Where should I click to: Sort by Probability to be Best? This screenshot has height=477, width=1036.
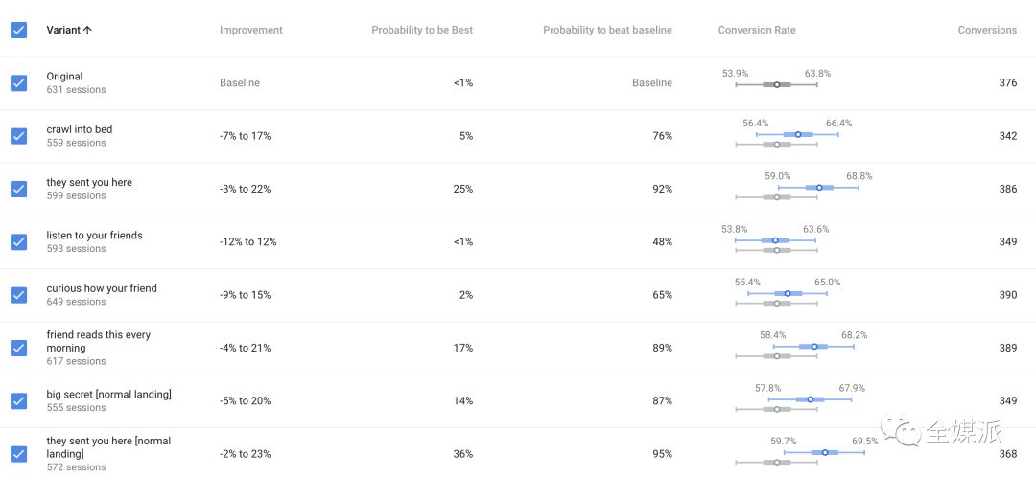422,30
